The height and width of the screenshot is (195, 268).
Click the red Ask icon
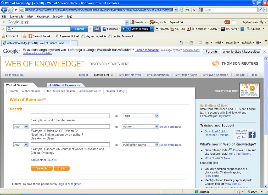pos(97,29)
